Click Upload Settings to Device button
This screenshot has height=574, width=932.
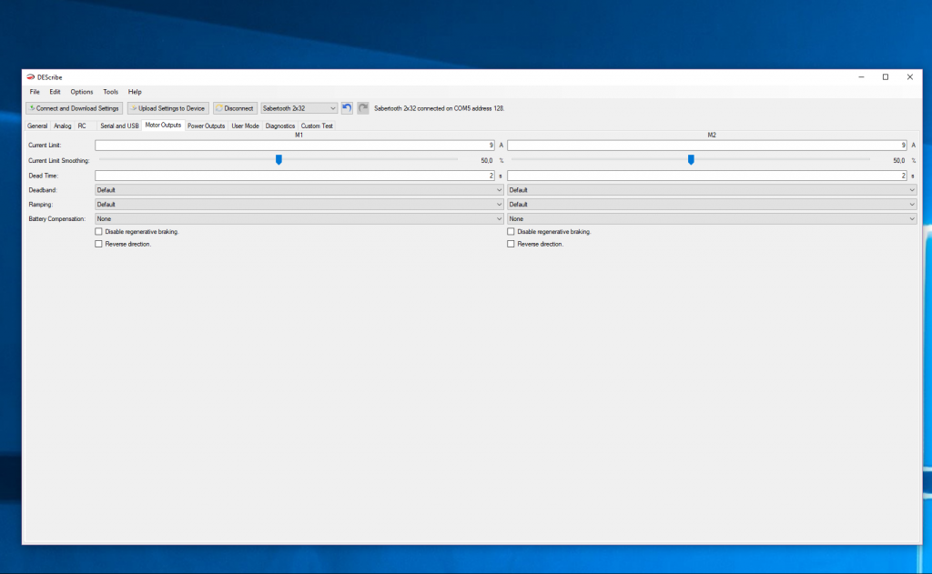click(168, 108)
